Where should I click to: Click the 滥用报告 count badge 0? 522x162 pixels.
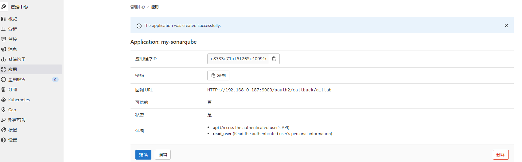pos(55,79)
